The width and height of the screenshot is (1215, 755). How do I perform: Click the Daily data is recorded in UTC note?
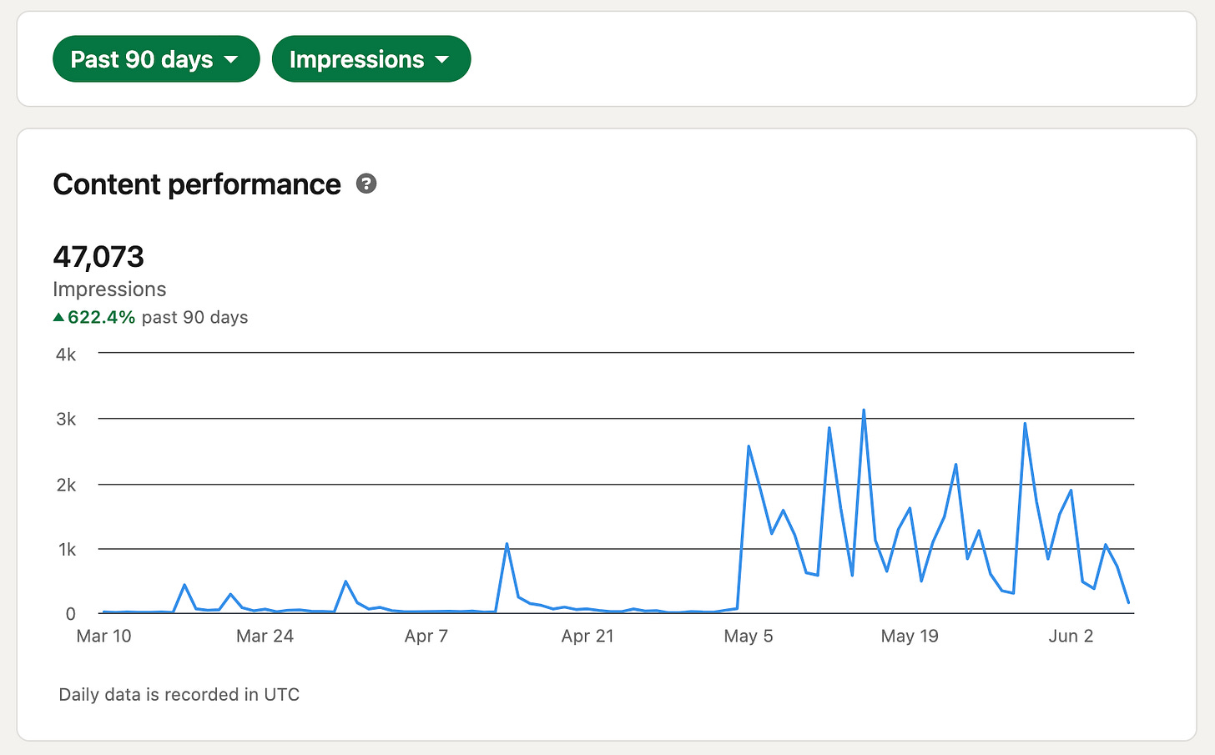(179, 694)
